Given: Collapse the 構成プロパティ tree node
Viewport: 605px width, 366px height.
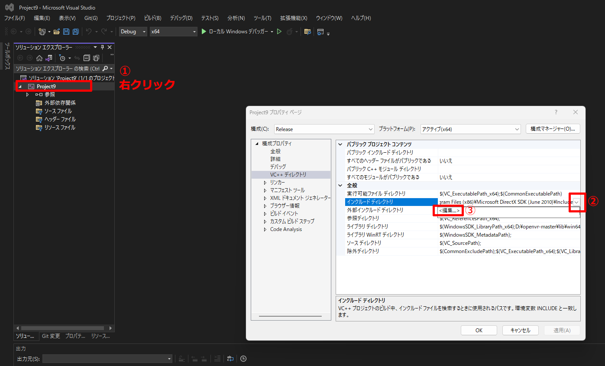Looking at the screenshot, I should pyautogui.click(x=257, y=144).
